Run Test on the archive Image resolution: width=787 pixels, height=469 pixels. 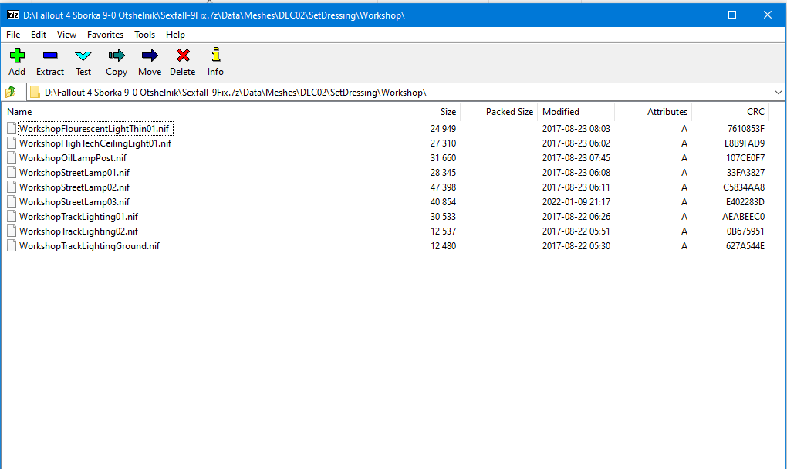pyautogui.click(x=83, y=56)
